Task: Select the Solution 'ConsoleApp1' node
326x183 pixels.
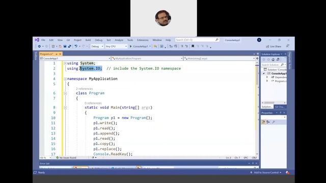Action: [x=275, y=70]
